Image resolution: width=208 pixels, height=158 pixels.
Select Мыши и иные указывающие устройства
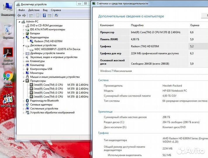click(55, 77)
